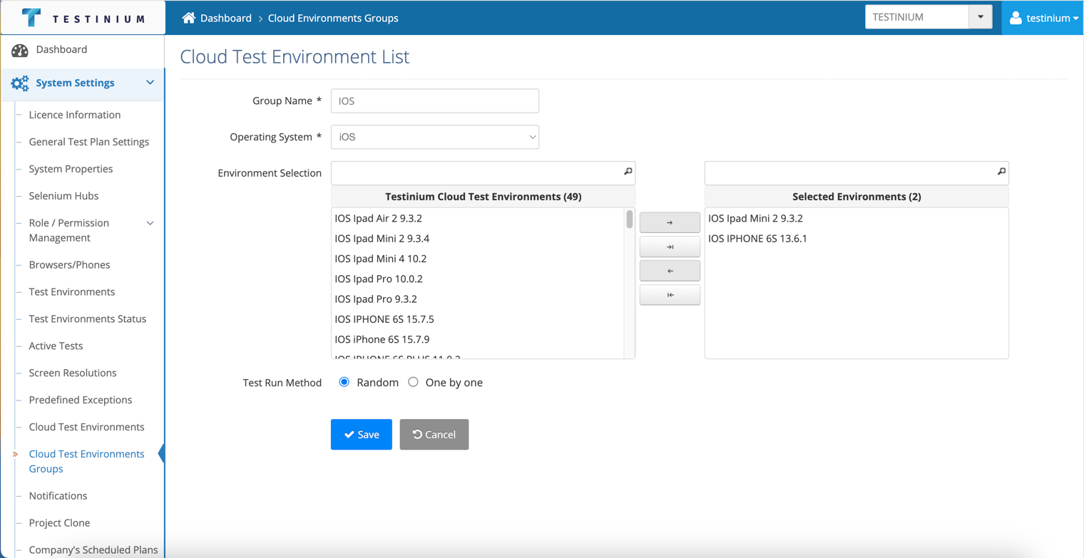Pick "IOS Ipad Mini 4 10.2" from the list
This screenshot has height=558, width=1084.
click(477, 259)
